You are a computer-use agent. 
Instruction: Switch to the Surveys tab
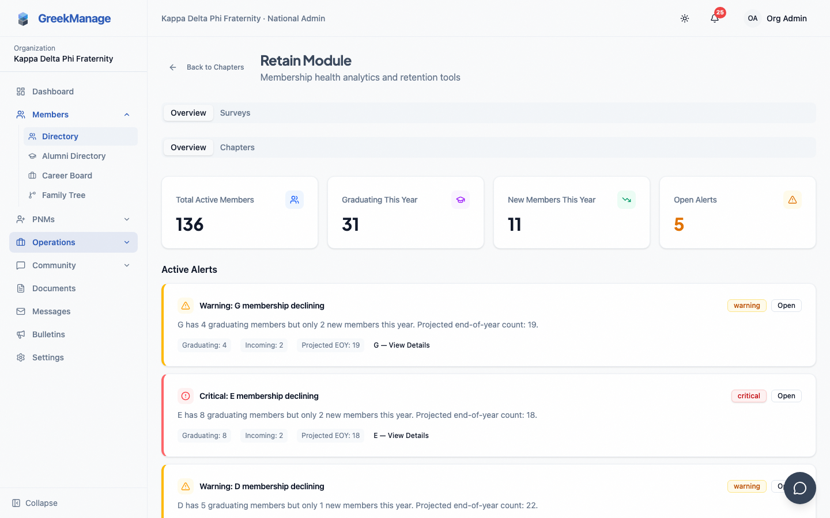(x=235, y=113)
